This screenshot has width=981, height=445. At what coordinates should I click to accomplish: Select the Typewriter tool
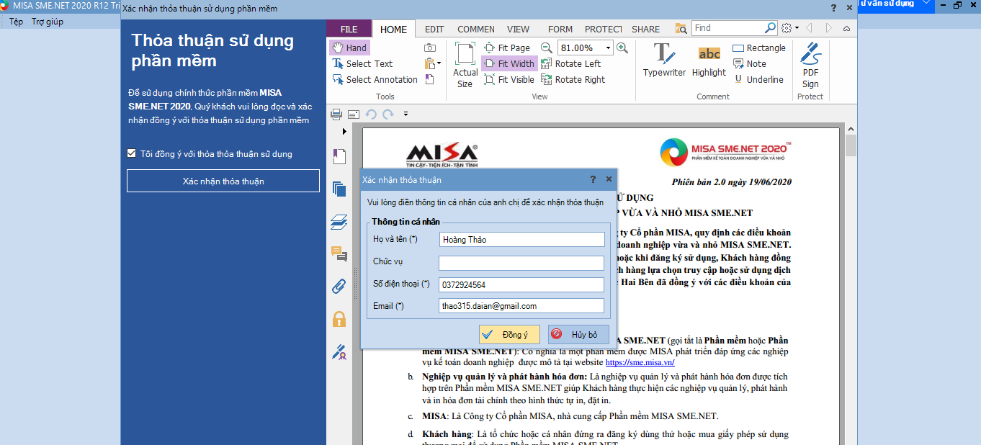(x=664, y=60)
